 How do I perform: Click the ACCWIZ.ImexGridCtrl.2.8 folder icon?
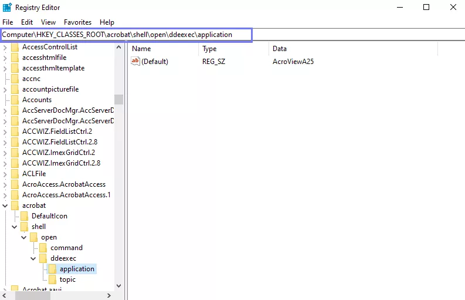pyautogui.click(x=15, y=163)
